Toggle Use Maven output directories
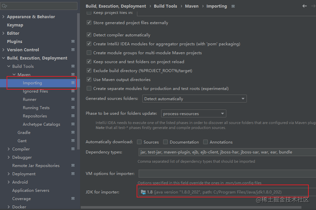Image resolution: width=316 pixels, height=210 pixels. pos(89,79)
